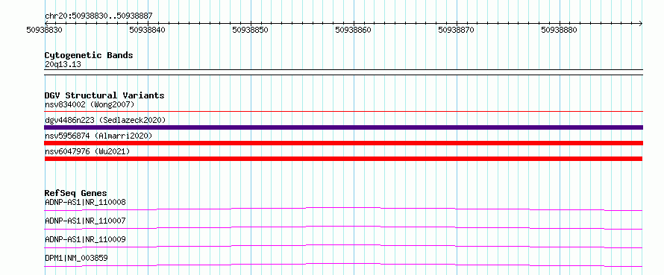Click the red nsv6047976 variant bar
This screenshot has height=275, width=664.
[343, 159]
